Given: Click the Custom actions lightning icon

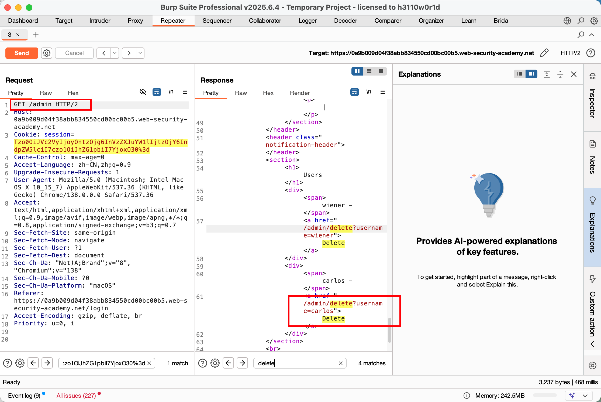Looking at the screenshot, I should pos(592,279).
